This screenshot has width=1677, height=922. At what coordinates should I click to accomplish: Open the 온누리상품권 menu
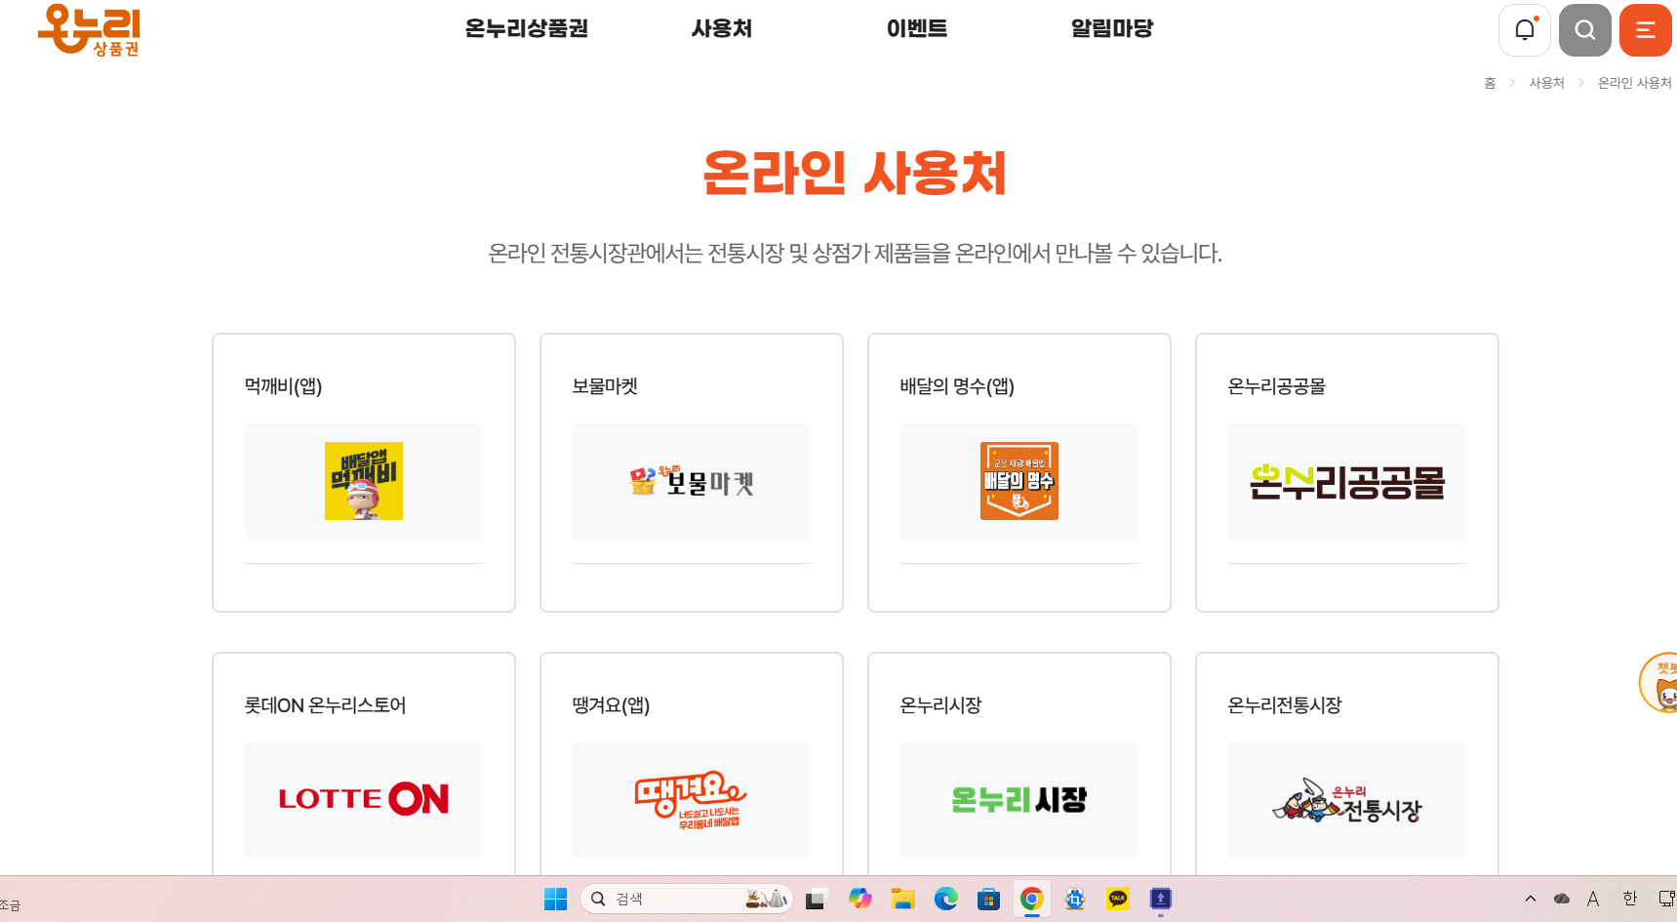coord(526,28)
